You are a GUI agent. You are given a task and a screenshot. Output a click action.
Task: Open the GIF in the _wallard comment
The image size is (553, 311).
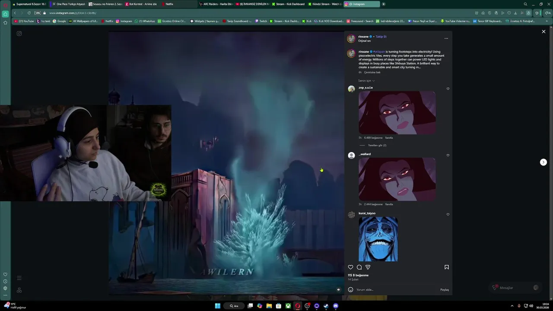point(397,179)
